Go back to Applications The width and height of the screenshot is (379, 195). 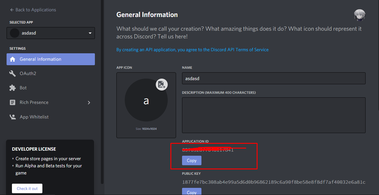[x=33, y=10]
